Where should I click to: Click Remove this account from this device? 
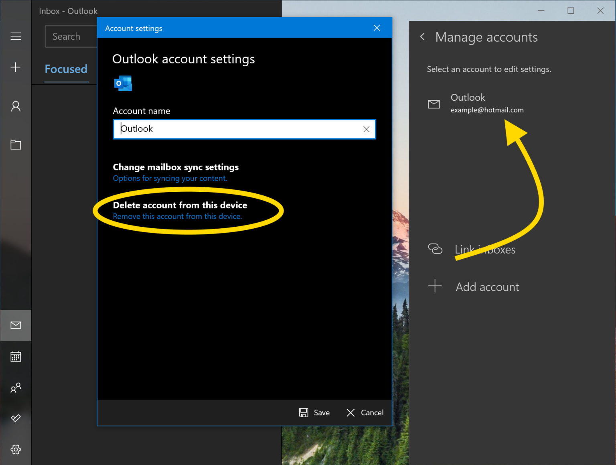[x=177, y=216]
